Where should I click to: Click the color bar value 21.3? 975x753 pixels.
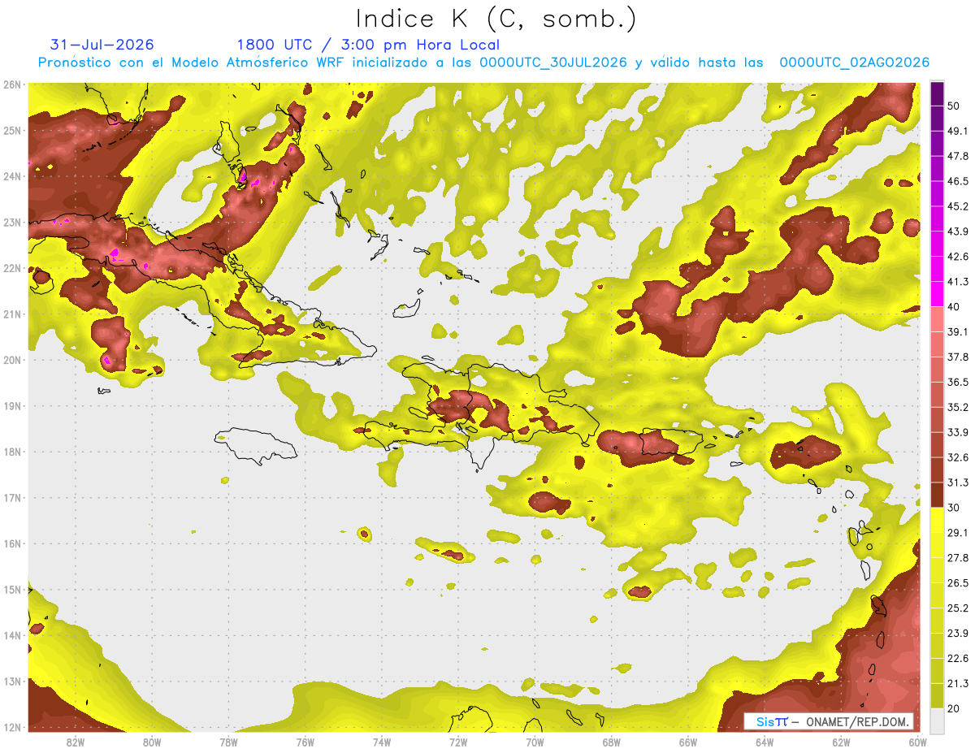coord(958,683)
